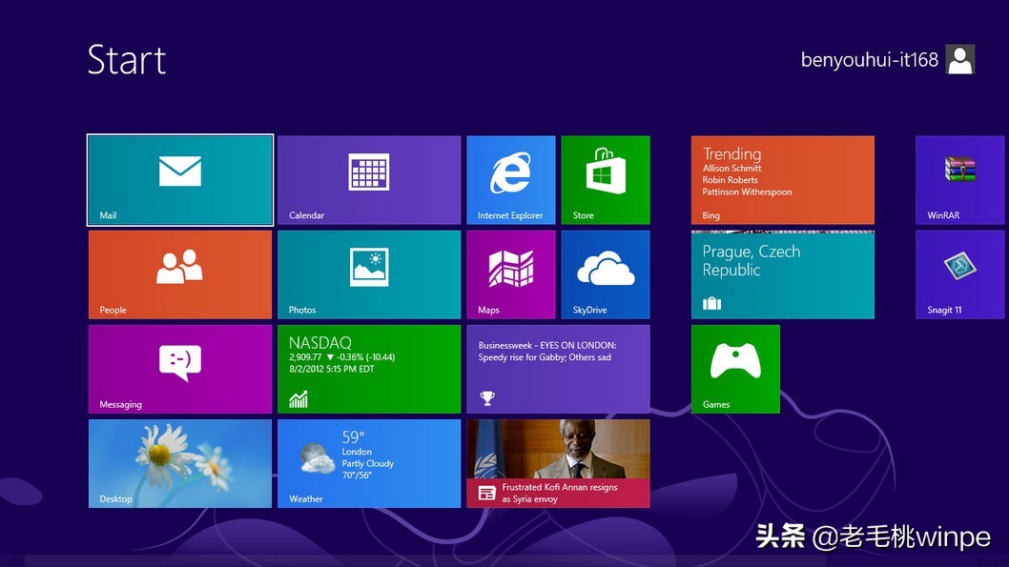Launch WinRAR tile

coord(960,180)
